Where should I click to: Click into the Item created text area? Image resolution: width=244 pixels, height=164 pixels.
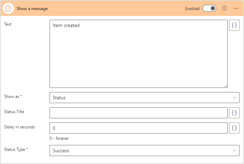coord(139,54)
